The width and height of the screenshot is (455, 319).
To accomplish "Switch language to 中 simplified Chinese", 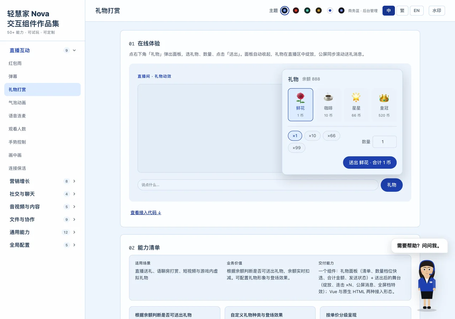I will (x=389, y=11).
